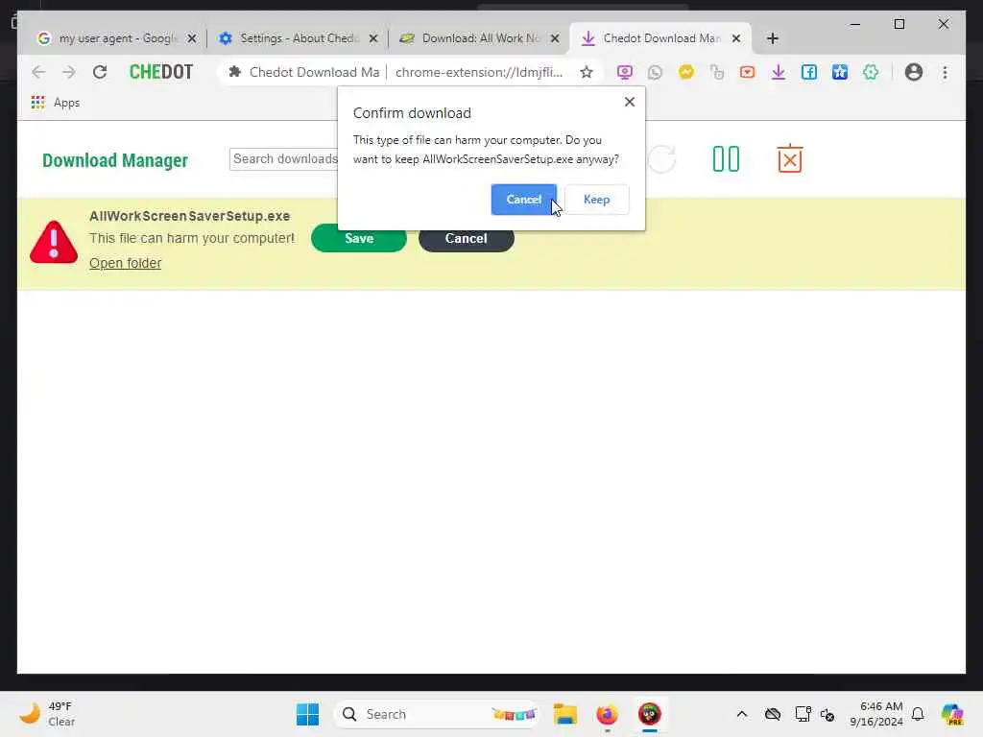Show hidden system tray icons chevron
983x737 pixels.
click(742, 714)
